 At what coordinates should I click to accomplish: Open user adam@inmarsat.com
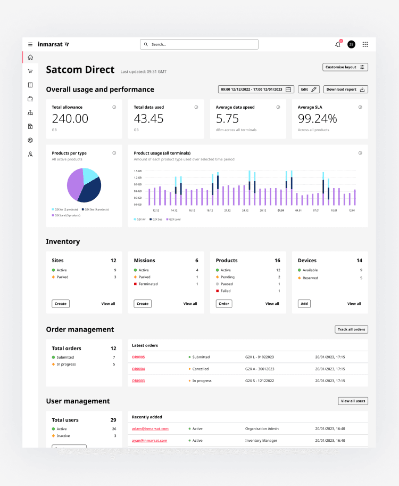click(150, 428)
